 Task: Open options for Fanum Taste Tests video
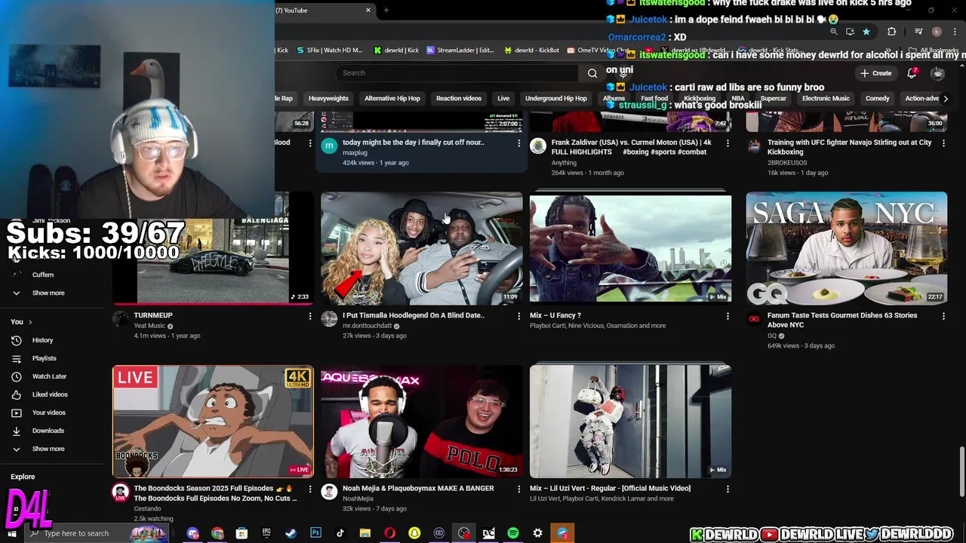pyautogui.click(x=943, y=316)
